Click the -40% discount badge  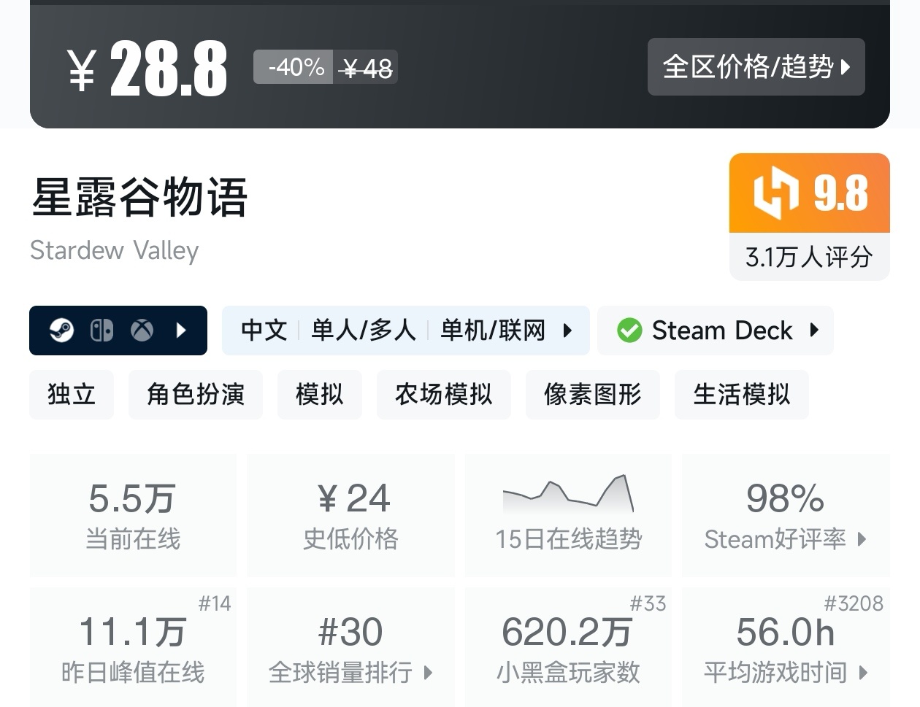tap(294, 67)
